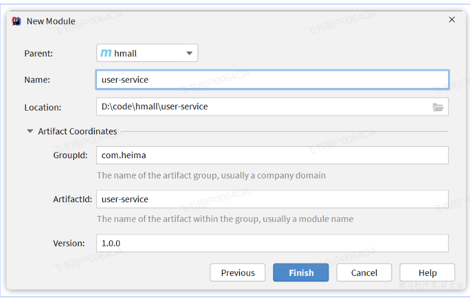Click the Maven 'm' icon beside hmall

[106, 53]
